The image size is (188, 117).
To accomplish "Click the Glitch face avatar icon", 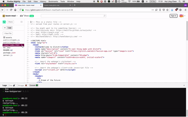I will click(x=4, y=22).
